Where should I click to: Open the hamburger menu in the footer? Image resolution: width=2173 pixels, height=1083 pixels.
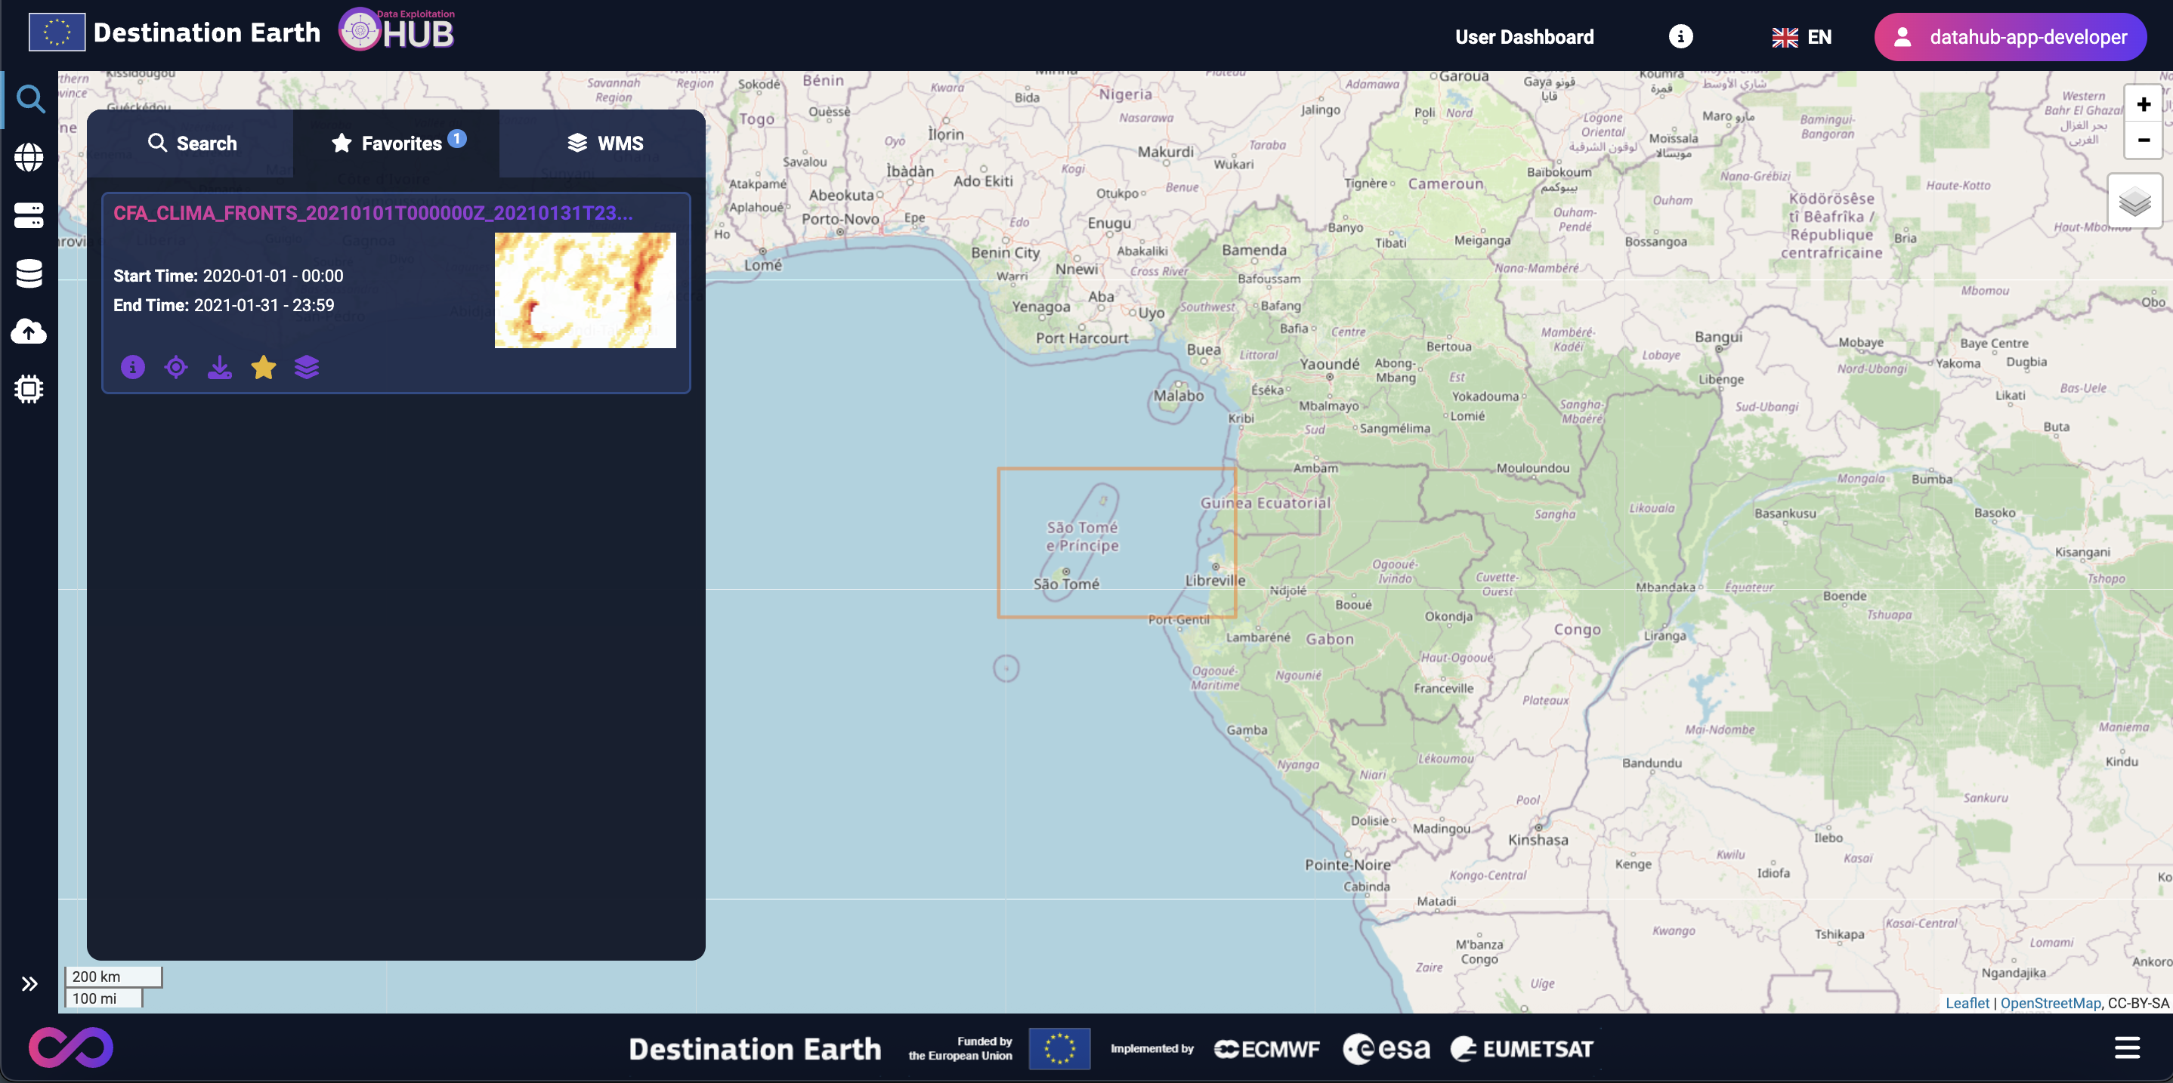click(2128, 1048)
